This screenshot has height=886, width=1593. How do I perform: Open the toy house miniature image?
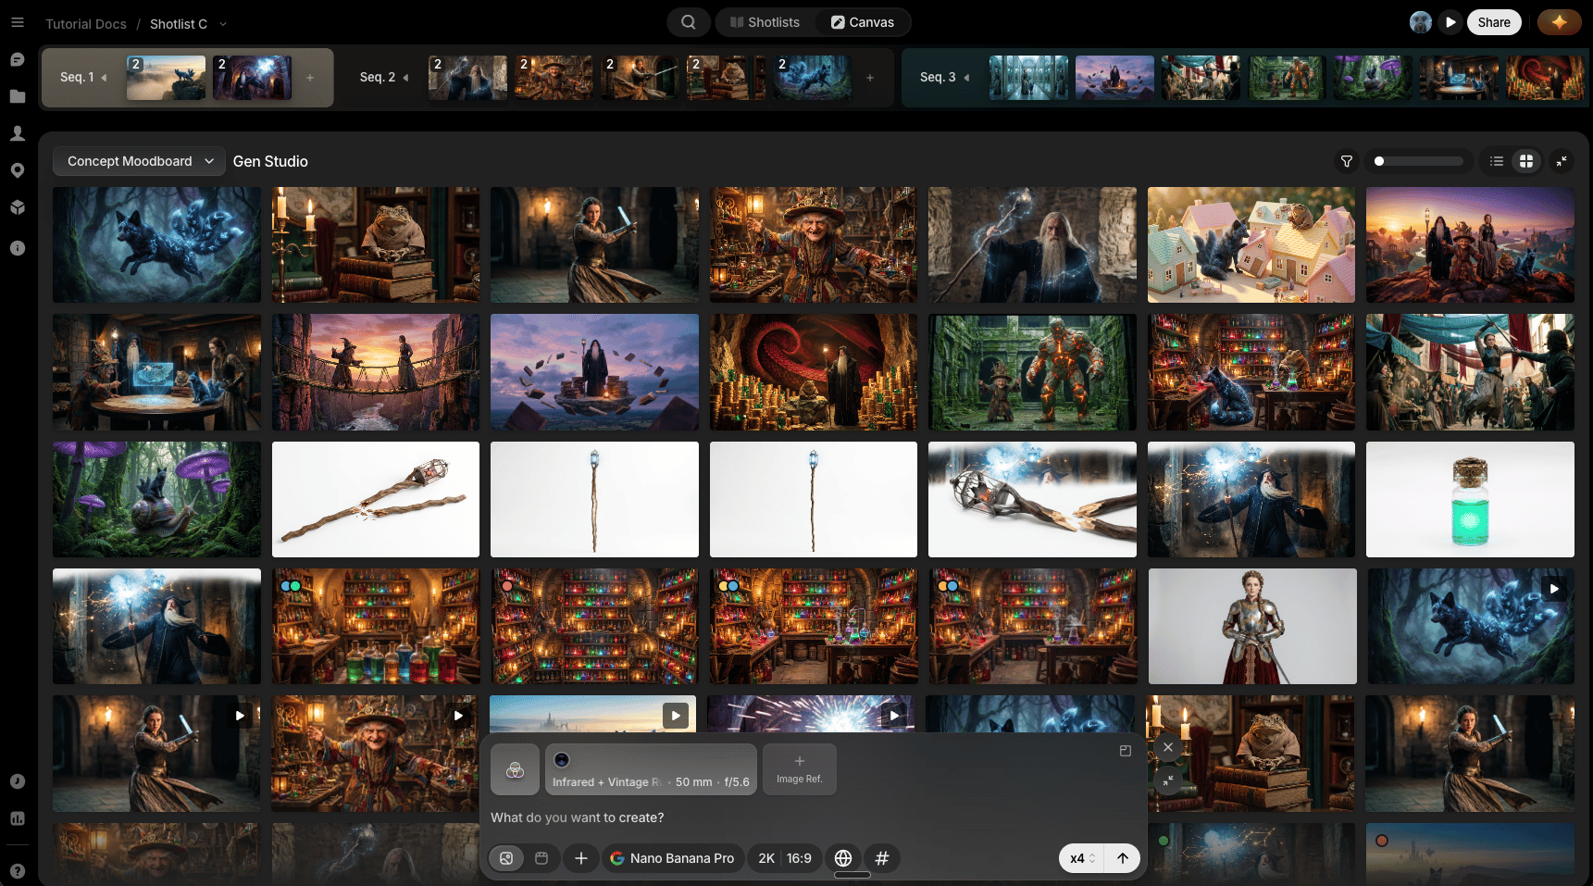(1251, 244)
